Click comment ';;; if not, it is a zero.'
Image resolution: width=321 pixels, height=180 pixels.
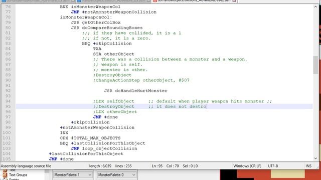pos(116,38)
